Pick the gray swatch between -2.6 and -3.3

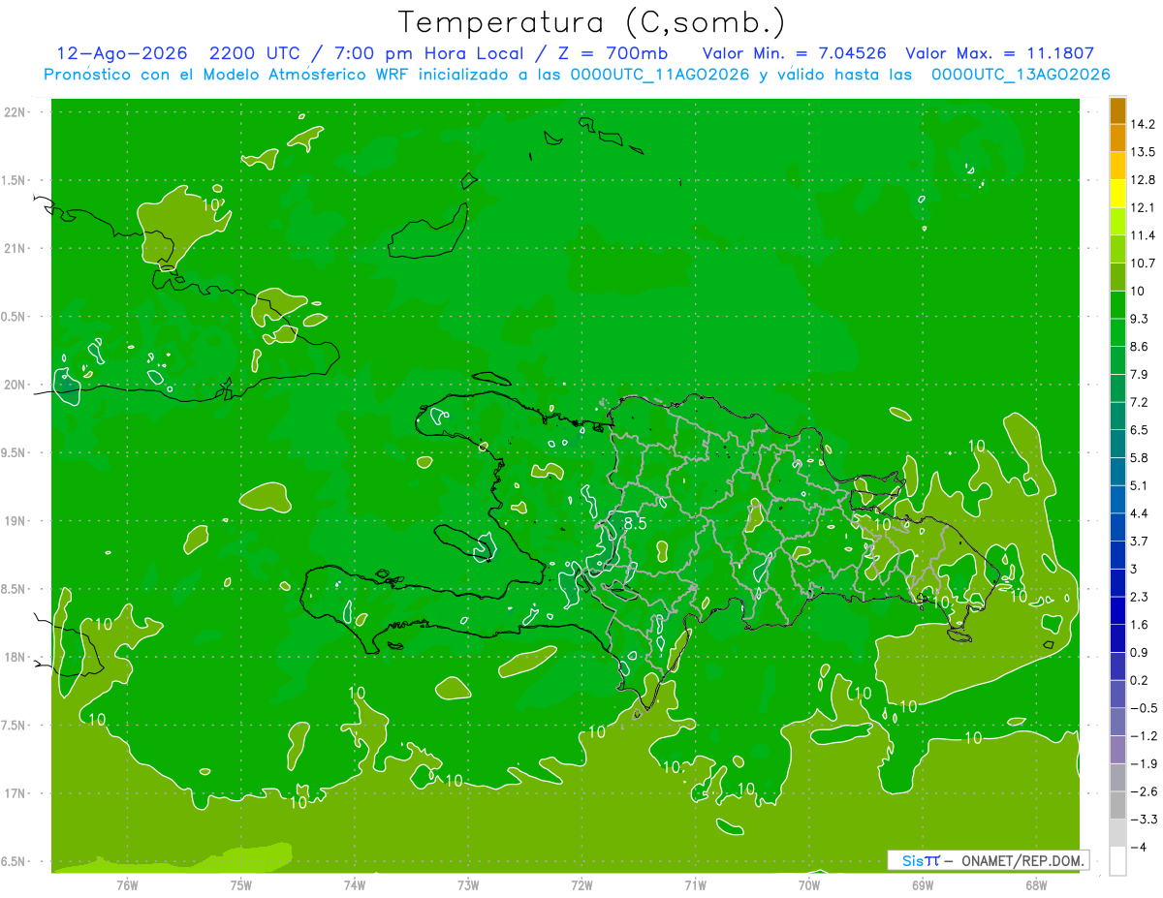(1117, 805)
